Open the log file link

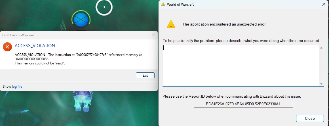pos(17,87)
